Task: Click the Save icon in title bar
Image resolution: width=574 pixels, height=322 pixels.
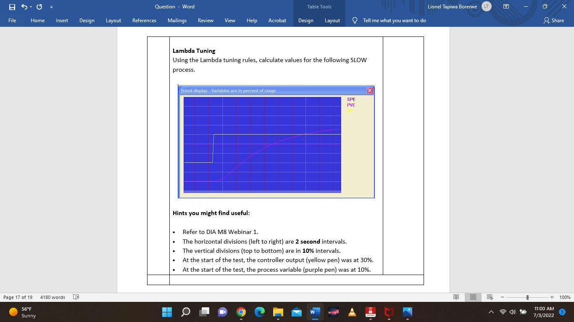Action: pyautogui.click(x=12, y=7)
